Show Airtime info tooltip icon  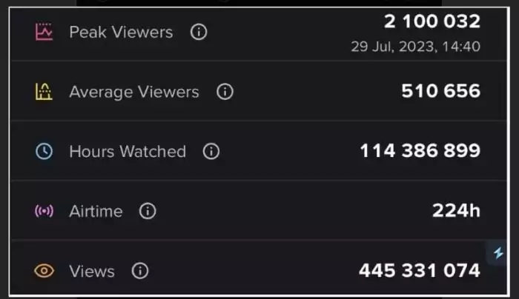tap(148, 211)
